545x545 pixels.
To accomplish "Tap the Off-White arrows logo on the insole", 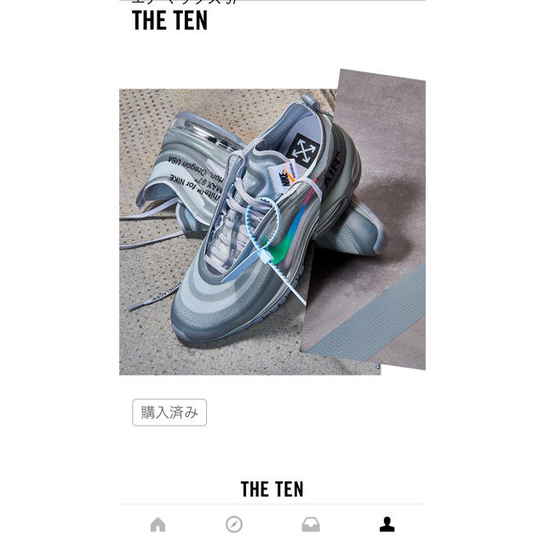I will (x=303, y=150).
